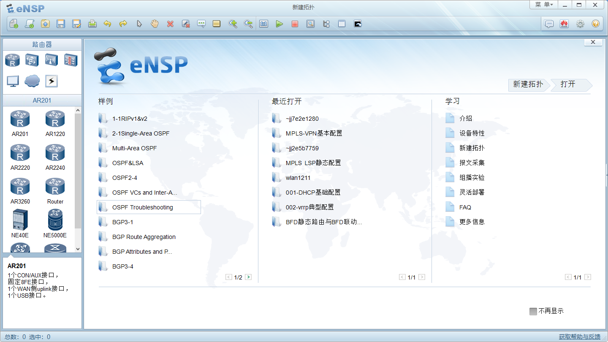
Task: Select the connection cable category icon
Action: click(52, 81)
